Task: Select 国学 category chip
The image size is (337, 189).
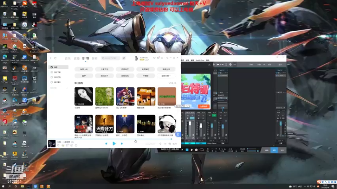Action: 84,76
